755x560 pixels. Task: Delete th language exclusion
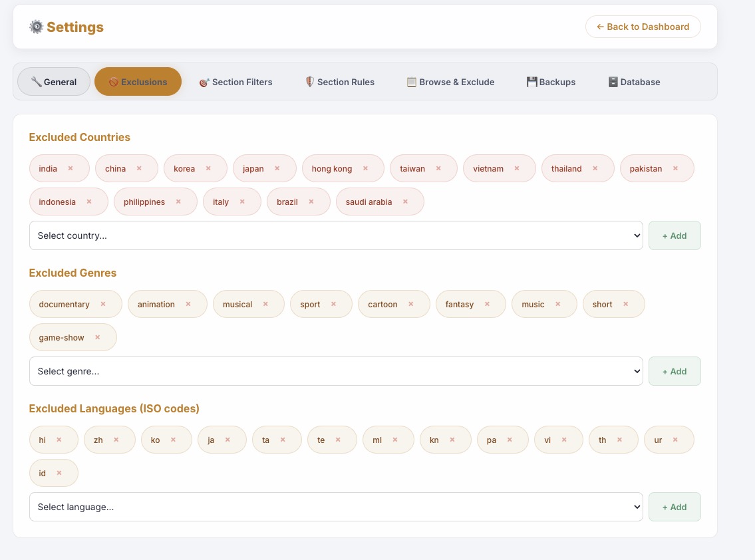coord(620,440)
